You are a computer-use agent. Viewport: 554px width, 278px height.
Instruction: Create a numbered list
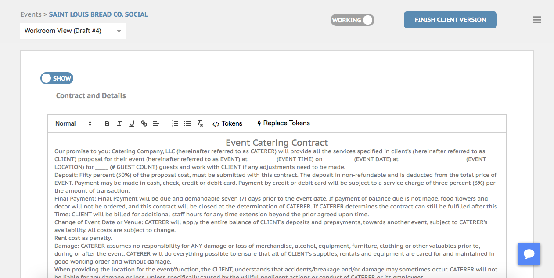coord(175,123)
